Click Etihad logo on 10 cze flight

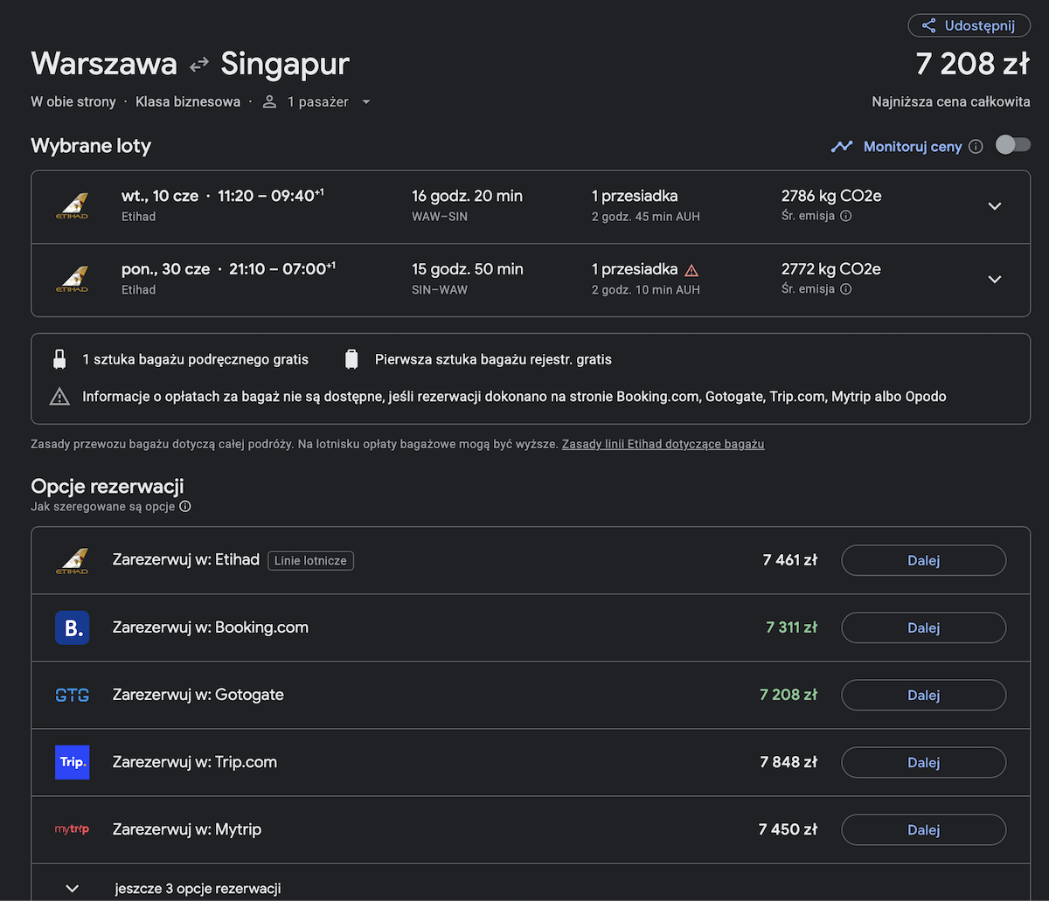72,206
